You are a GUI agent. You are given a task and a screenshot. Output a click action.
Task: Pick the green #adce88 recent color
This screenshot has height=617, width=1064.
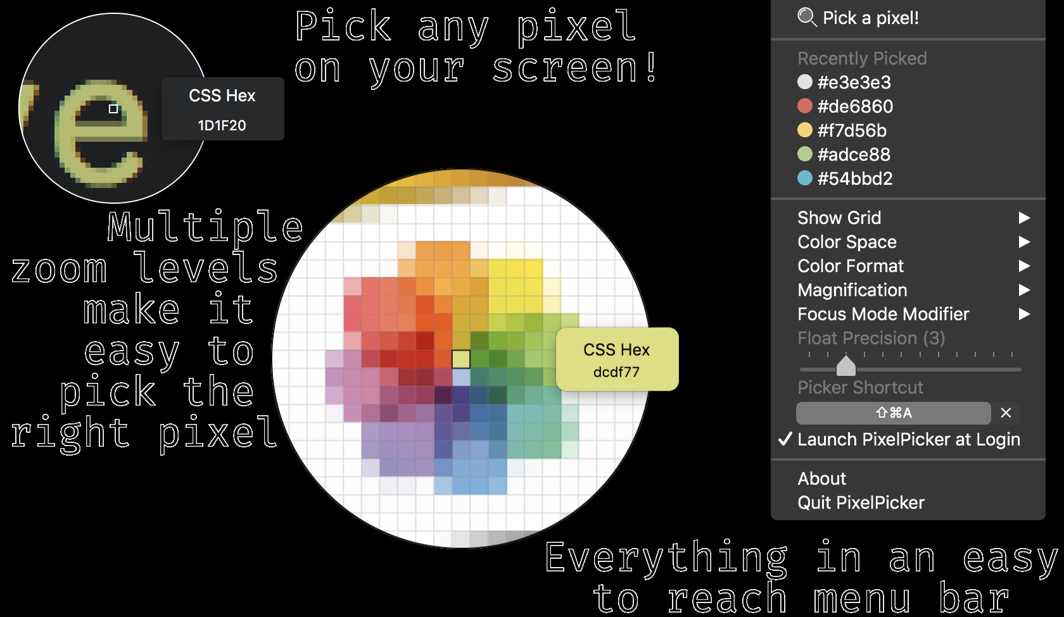point(845,154)
